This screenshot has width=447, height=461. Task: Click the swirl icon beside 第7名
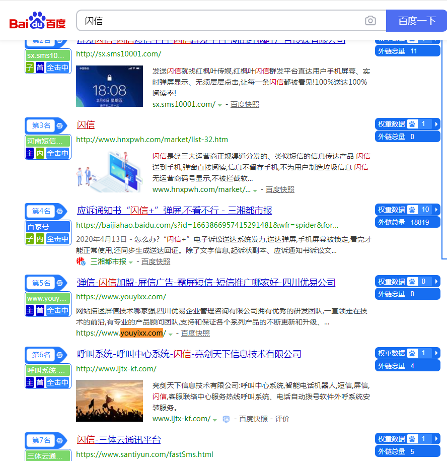(60, 440)
